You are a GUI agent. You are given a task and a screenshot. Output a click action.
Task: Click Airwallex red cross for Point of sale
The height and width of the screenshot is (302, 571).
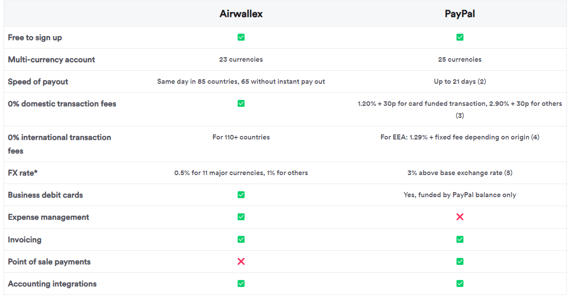tap(241, 261)
